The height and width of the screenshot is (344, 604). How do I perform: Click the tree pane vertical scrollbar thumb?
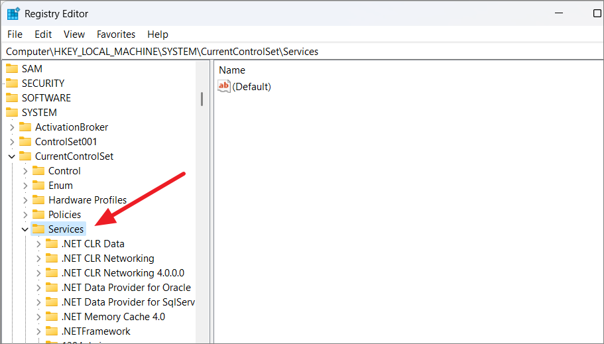(202, 98)
